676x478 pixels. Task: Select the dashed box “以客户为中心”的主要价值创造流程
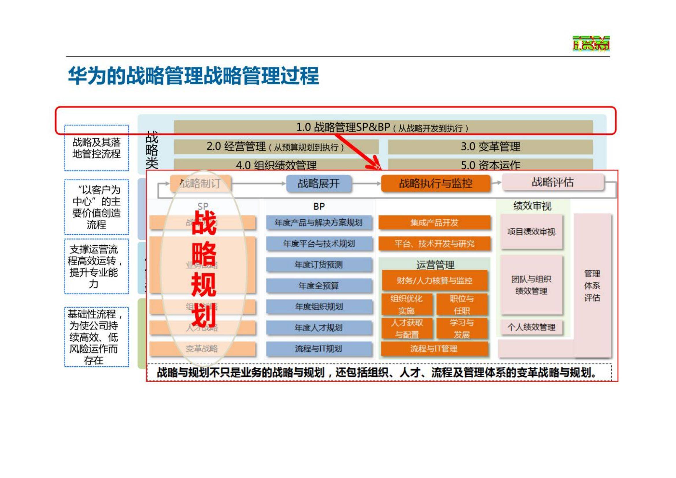coord(97,207)
